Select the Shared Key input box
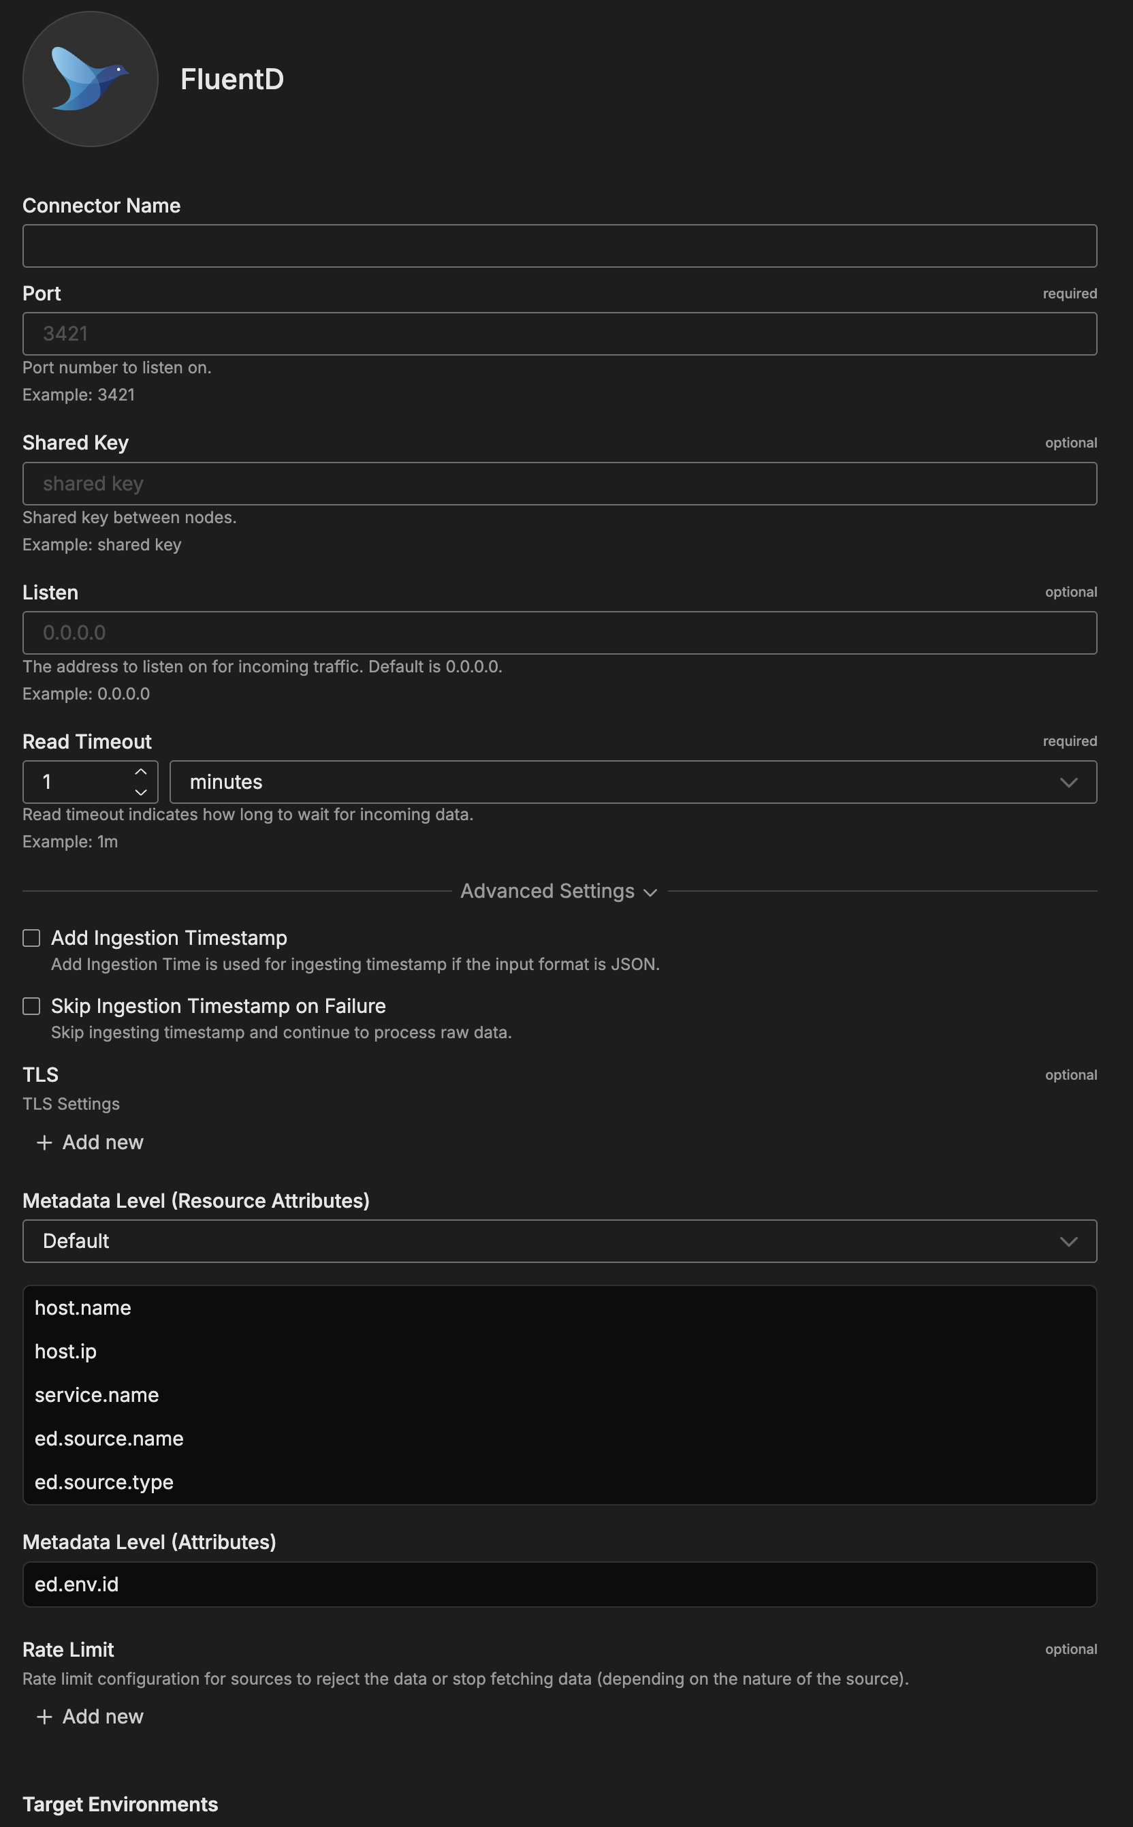 pos(559,484)
